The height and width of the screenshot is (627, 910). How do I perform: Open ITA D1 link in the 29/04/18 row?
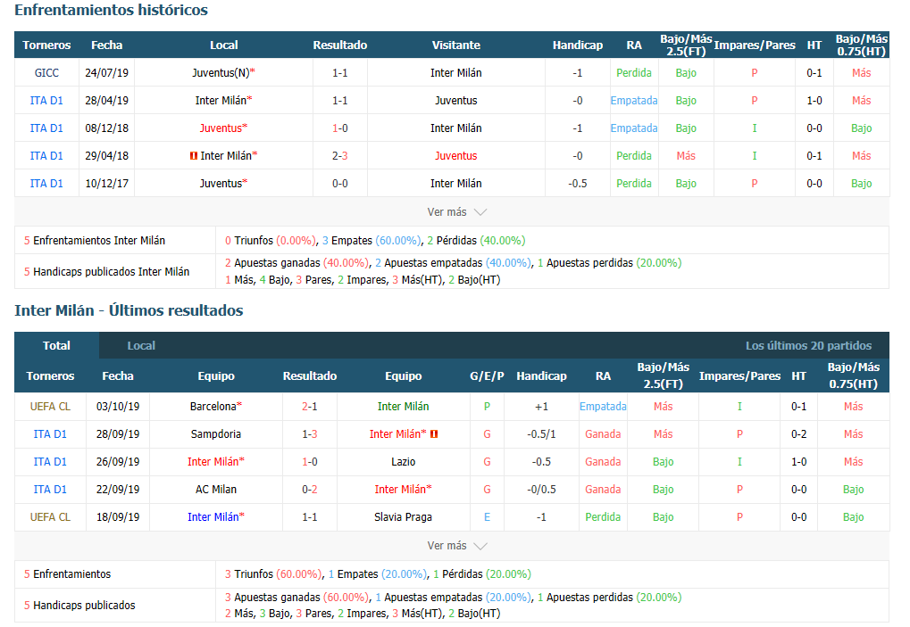pos(46,156)
